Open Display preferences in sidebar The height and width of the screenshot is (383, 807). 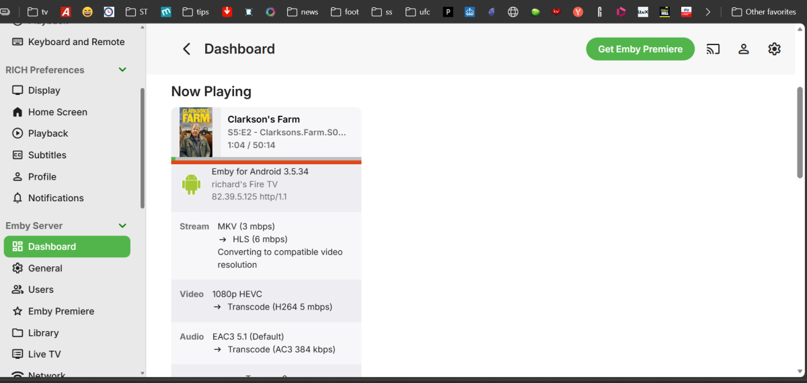tap(68, 90)
